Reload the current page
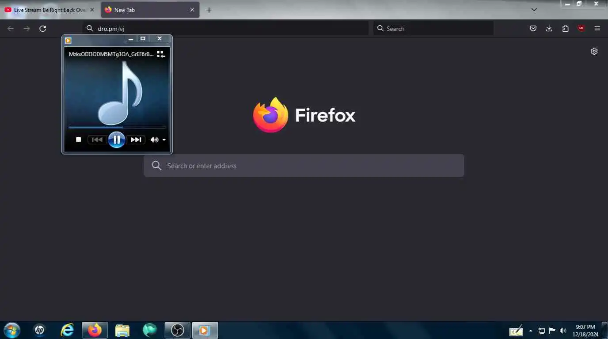Image resolution: width=608 pixels, height=339 pixels. click(43, 29)
